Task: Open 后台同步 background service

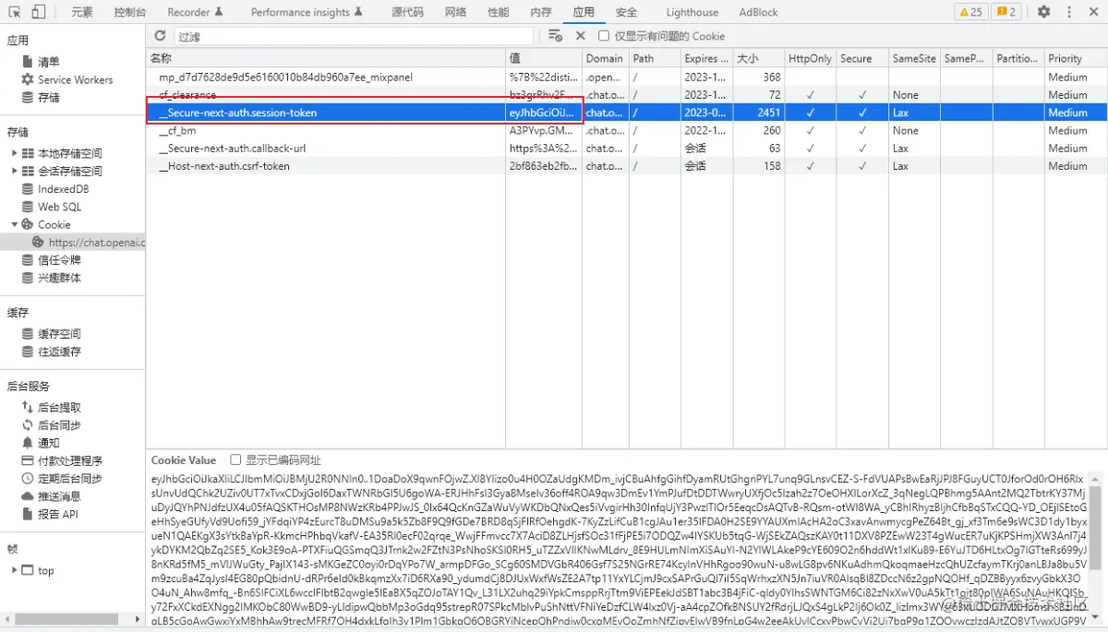Action: pos(59,425)
